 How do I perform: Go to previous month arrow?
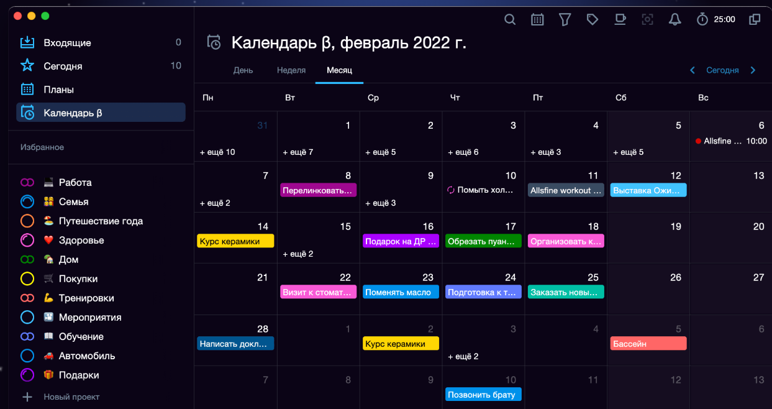693,70
